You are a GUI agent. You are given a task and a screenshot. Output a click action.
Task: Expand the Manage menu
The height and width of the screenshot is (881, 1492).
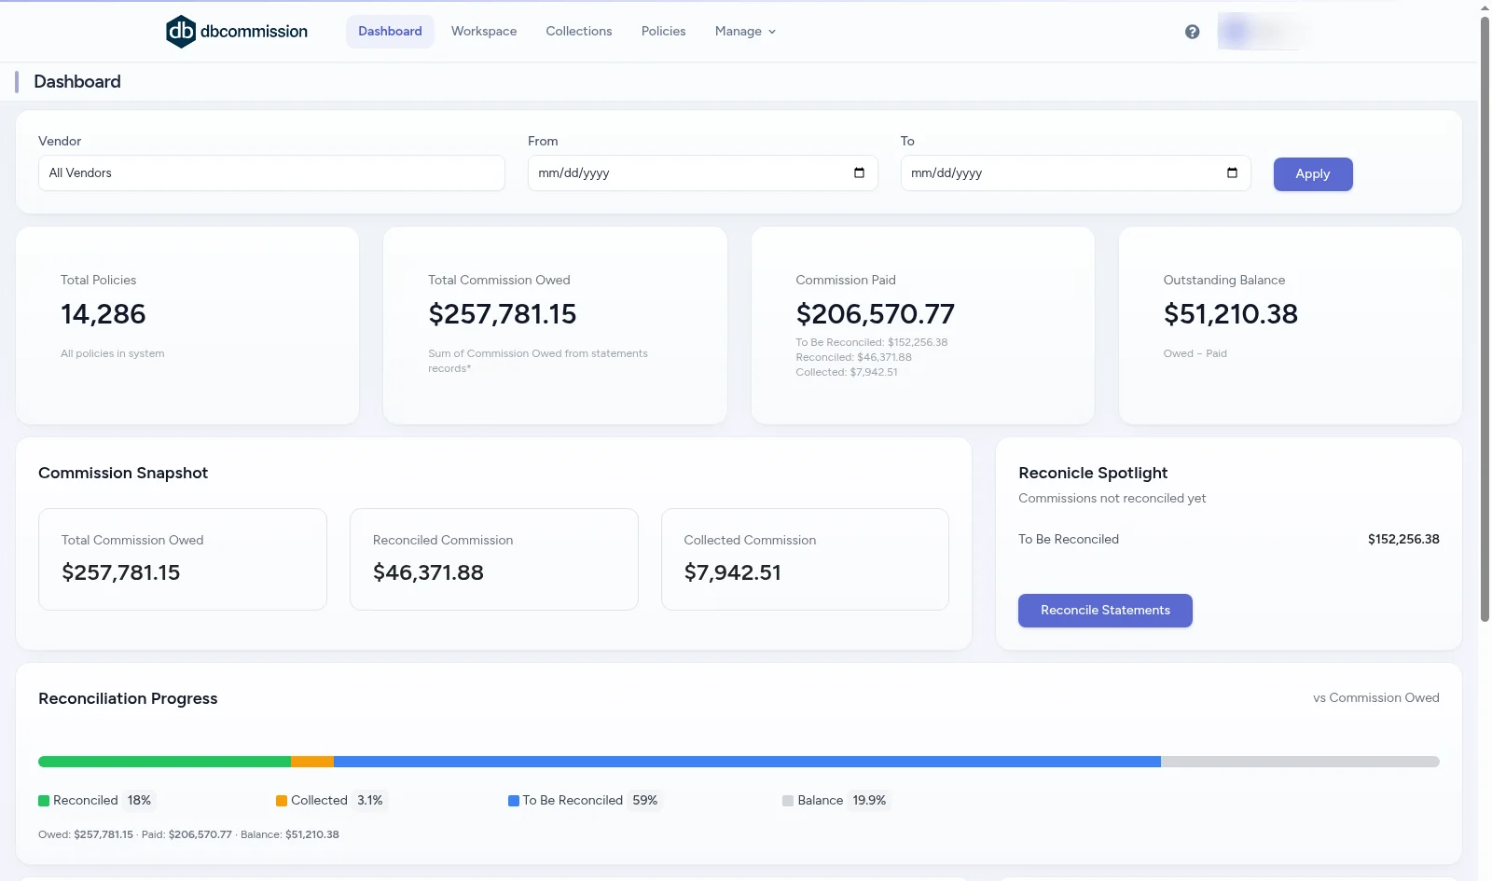coord(745,32)
